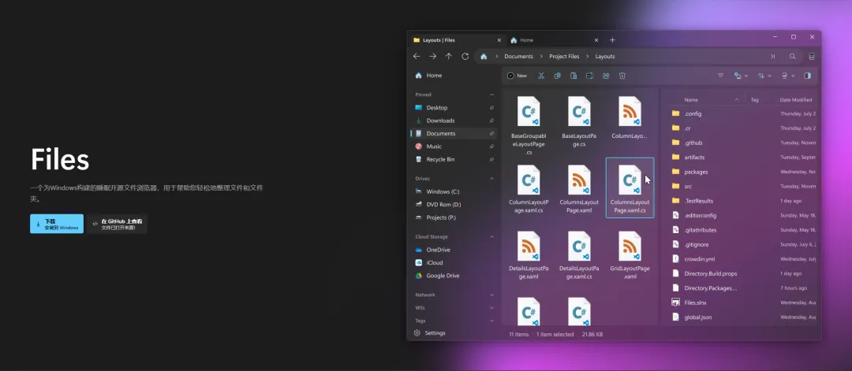852x371 pixels.
Task: Expand the Network section
Action: point(491,295)
